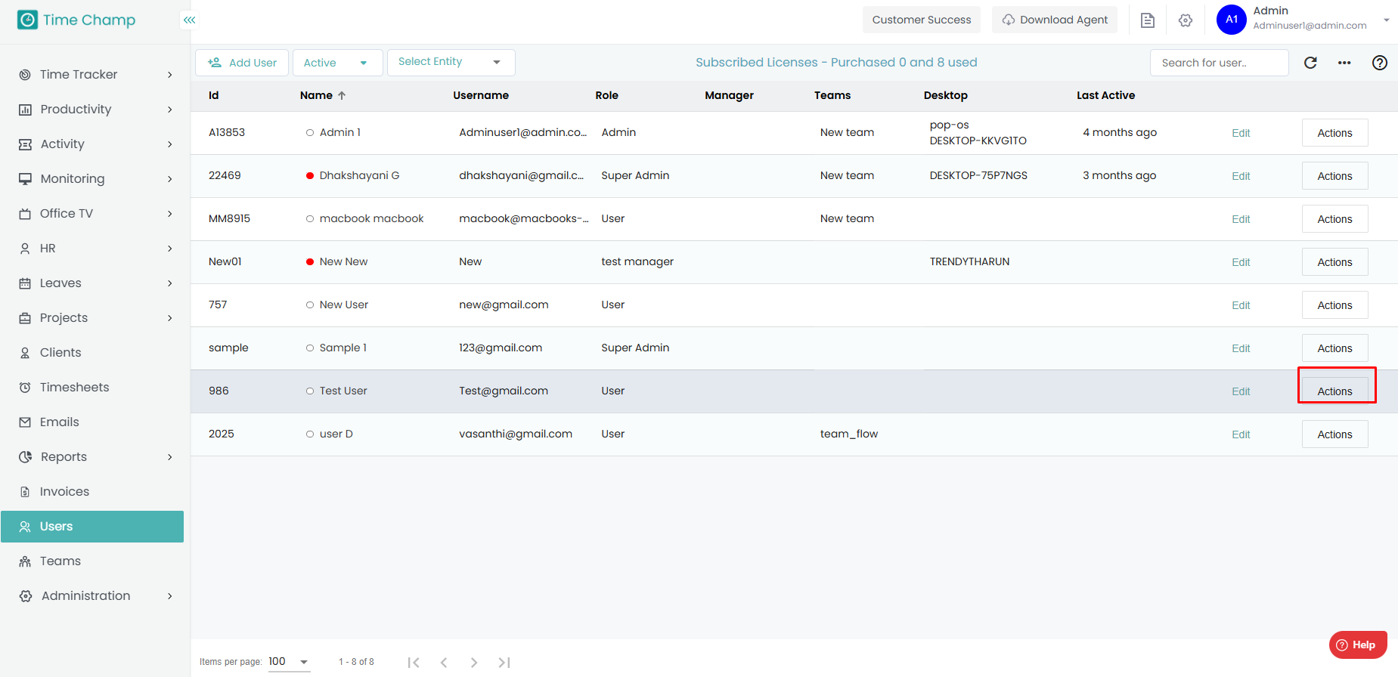1398x677 pixels.
Task: Click Edit link for Dhakshayani G
Action: point(1241,176)
